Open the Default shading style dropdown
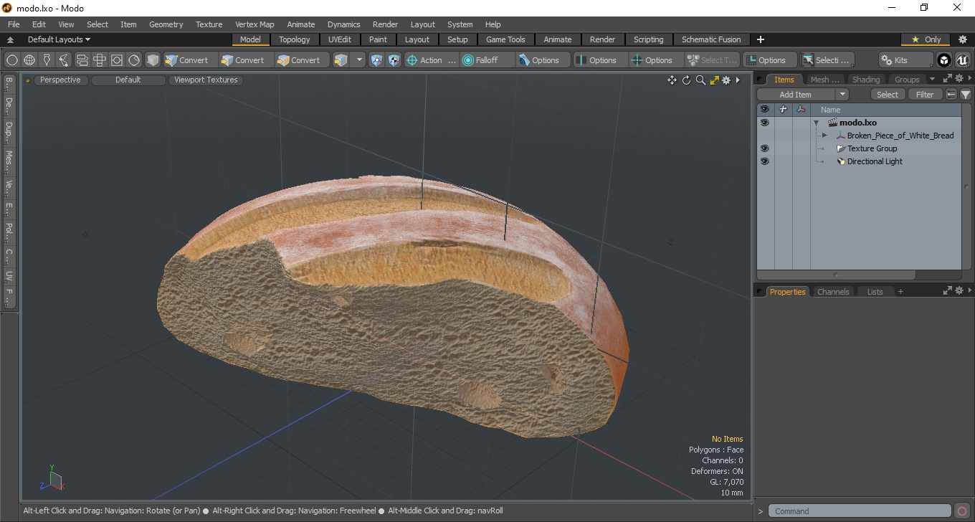 (x=128, y=80)
